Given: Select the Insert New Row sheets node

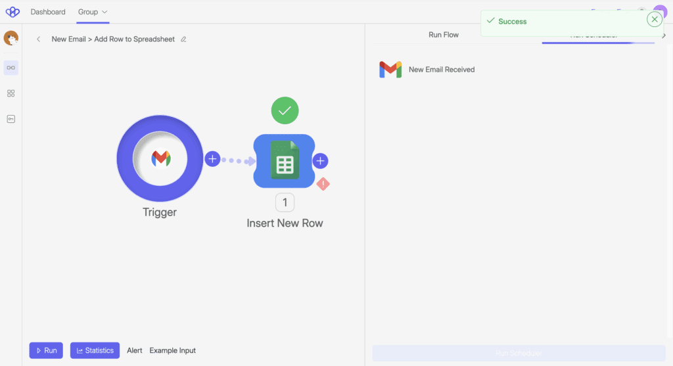Looking at the screenshot, I should (284, 161).
